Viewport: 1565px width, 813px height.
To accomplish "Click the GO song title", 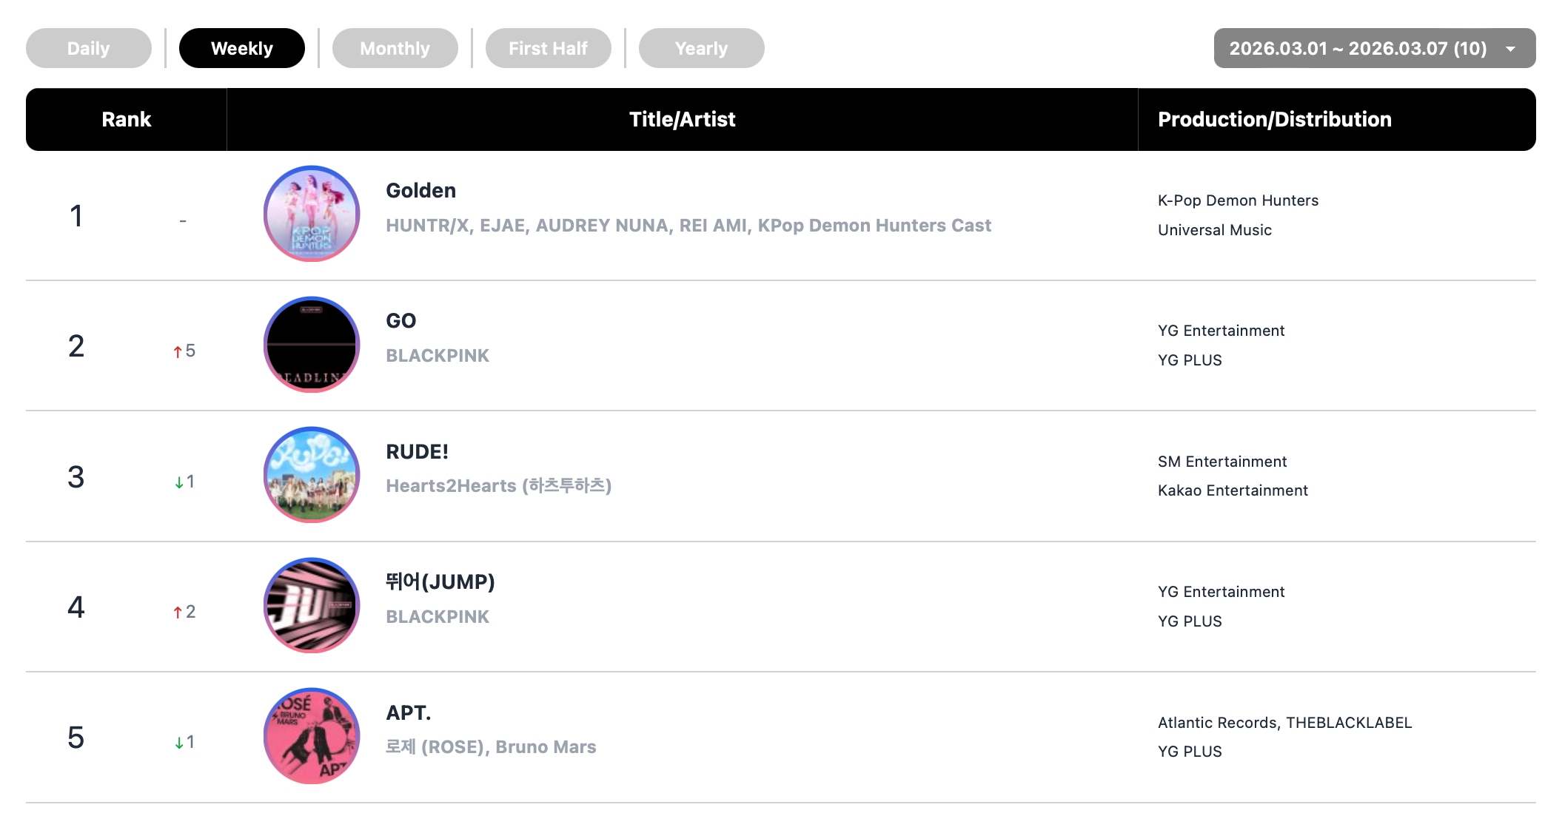I will tap(401, 321).
